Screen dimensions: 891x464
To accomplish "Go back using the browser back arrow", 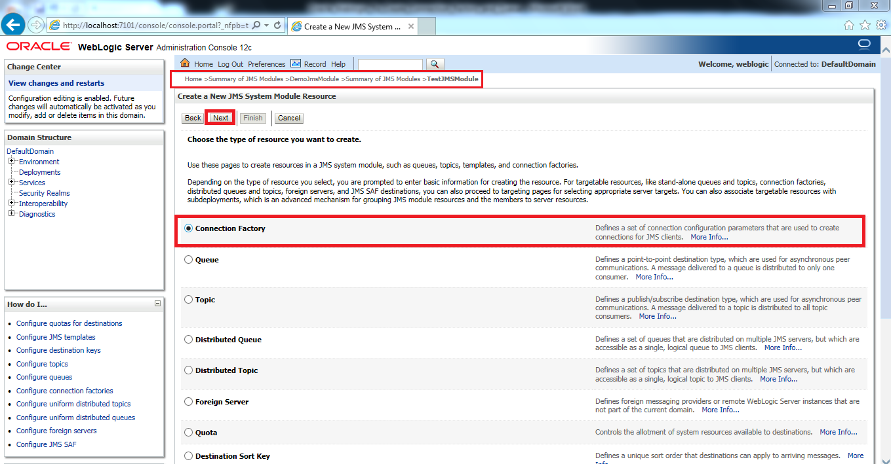I will [13, 25].
